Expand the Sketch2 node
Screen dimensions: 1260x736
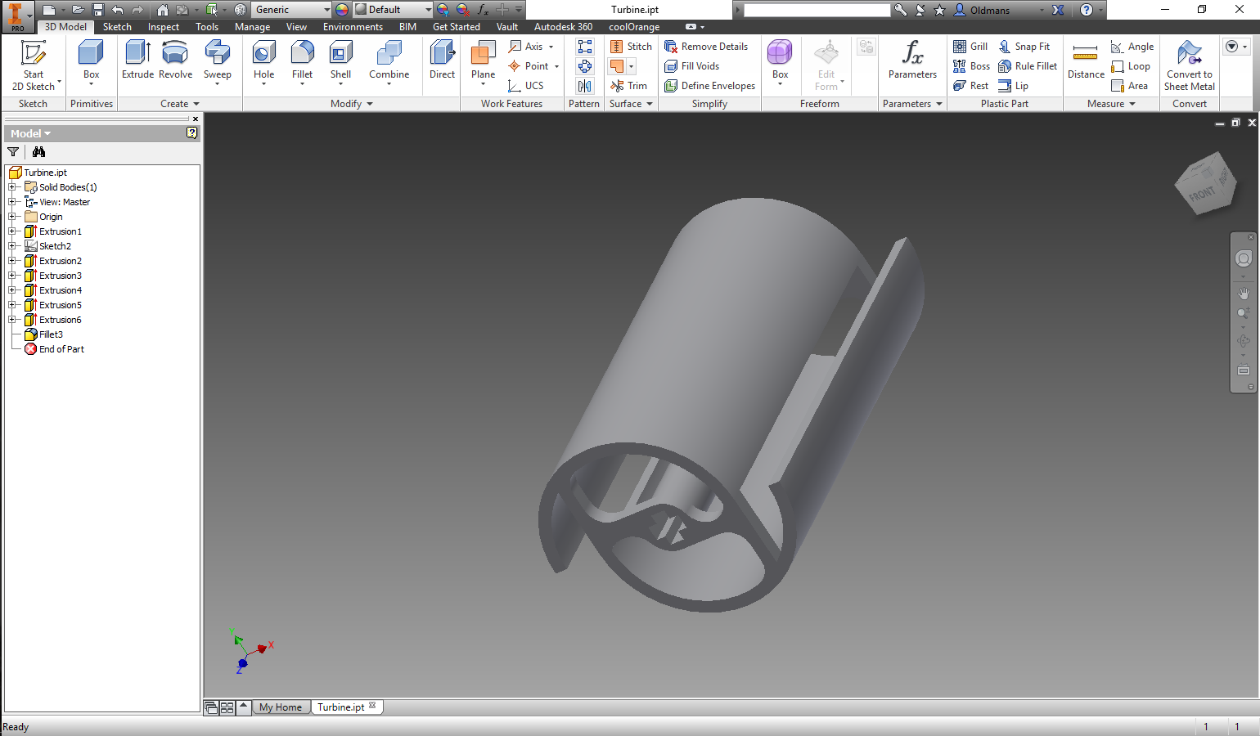click(12, 246)
